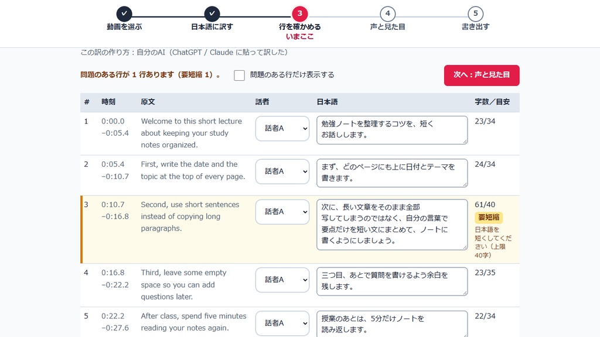
Task: Open speaker dropdown for row 3
Action: 282,212
